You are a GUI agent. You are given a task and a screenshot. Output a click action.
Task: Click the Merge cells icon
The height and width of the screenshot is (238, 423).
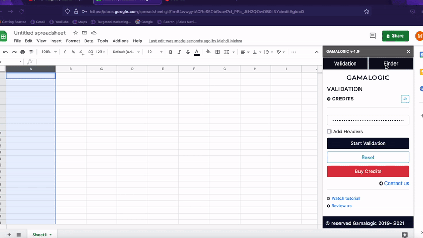pos(227,52)
